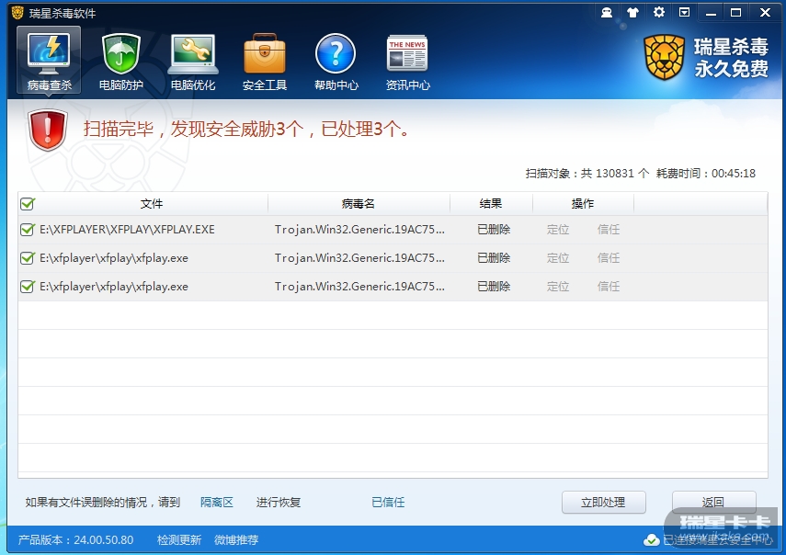Uncheck the third xfplay.exe row checkbox
The height and width of the screenshot is (555, 786).
point(28,287)
